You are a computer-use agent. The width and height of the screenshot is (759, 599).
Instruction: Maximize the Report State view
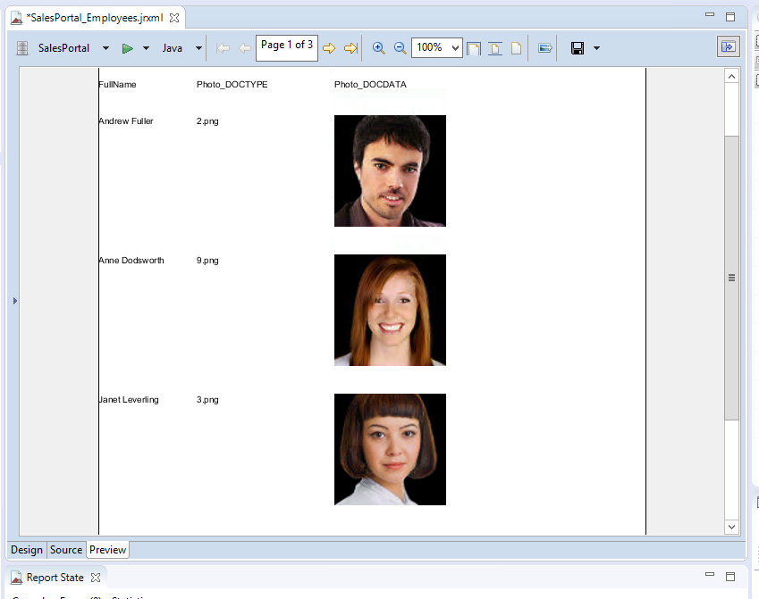tap(730, 577)
